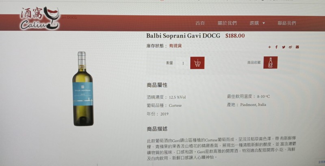Share product via Twitter icon
The image size is (325, 166).
pyautogui.click(x=284, y=47)
